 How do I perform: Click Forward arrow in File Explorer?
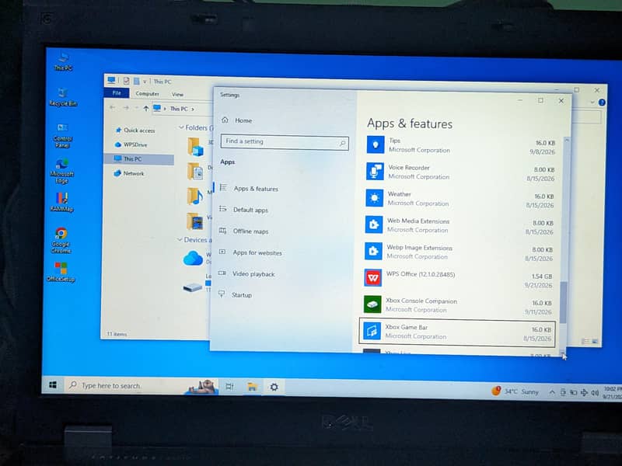[x=126, y=108]
